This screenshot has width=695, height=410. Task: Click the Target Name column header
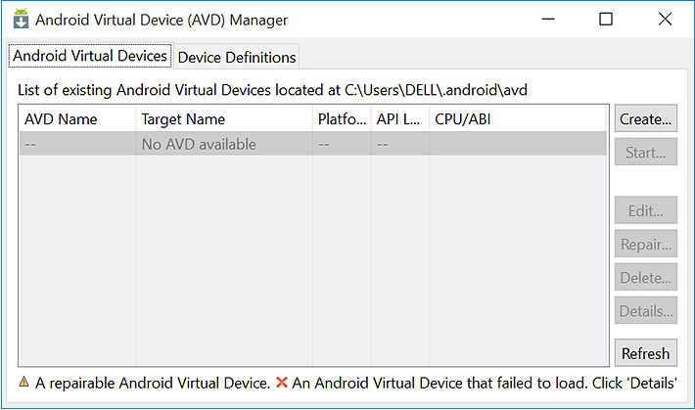tap(224, 119)
